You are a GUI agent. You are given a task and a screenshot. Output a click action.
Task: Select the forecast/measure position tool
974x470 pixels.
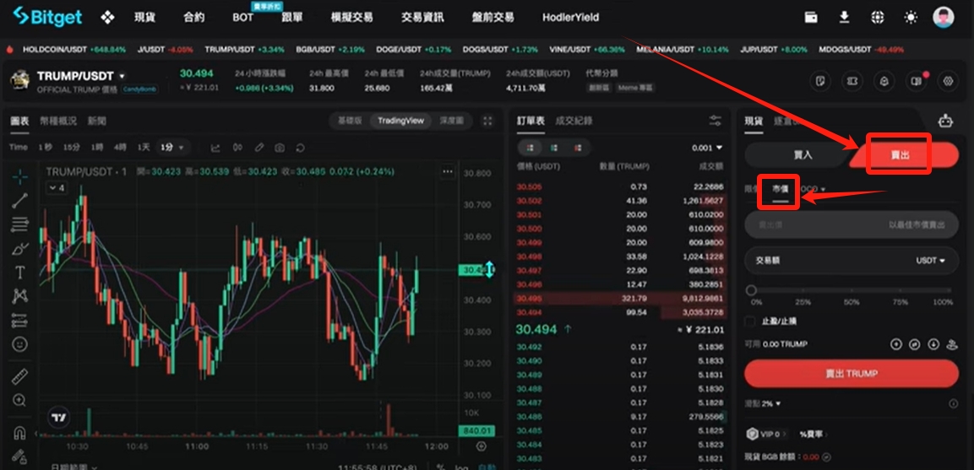pos(20,321)
